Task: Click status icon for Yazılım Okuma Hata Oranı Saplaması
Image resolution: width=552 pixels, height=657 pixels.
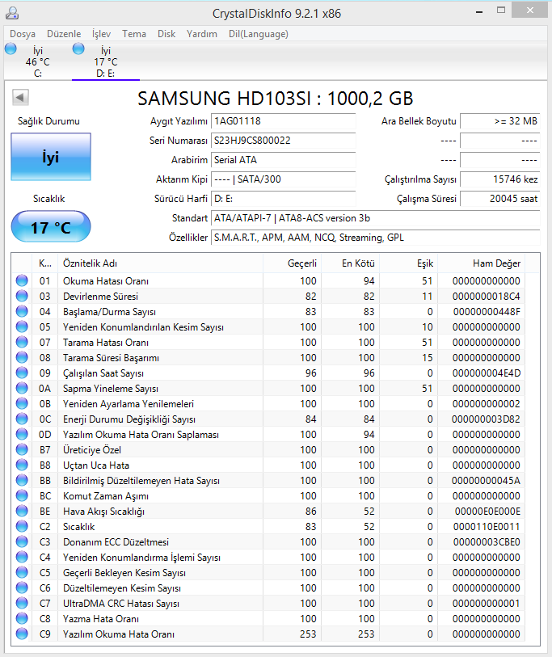Action: (x=22, y=435)
